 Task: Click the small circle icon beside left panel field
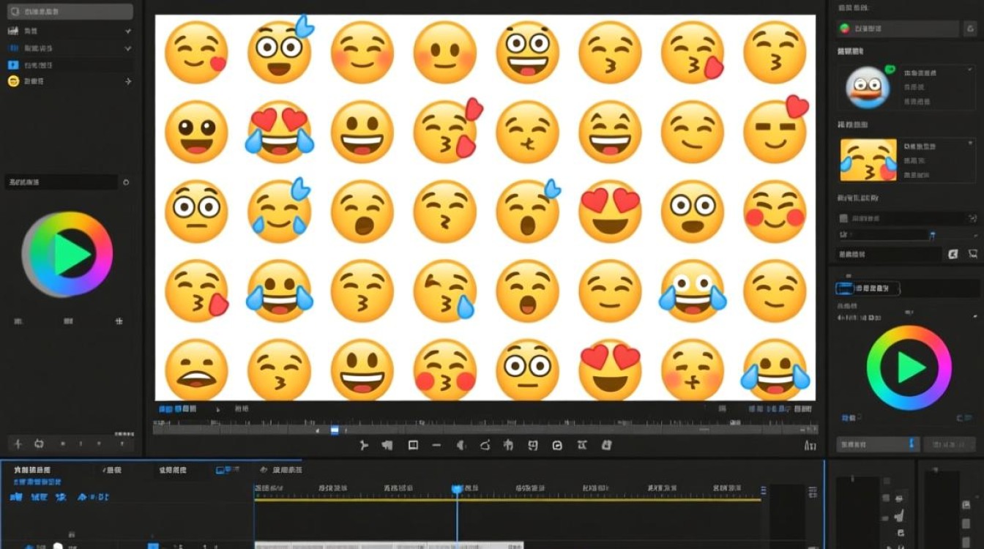[x=126, y=182]
